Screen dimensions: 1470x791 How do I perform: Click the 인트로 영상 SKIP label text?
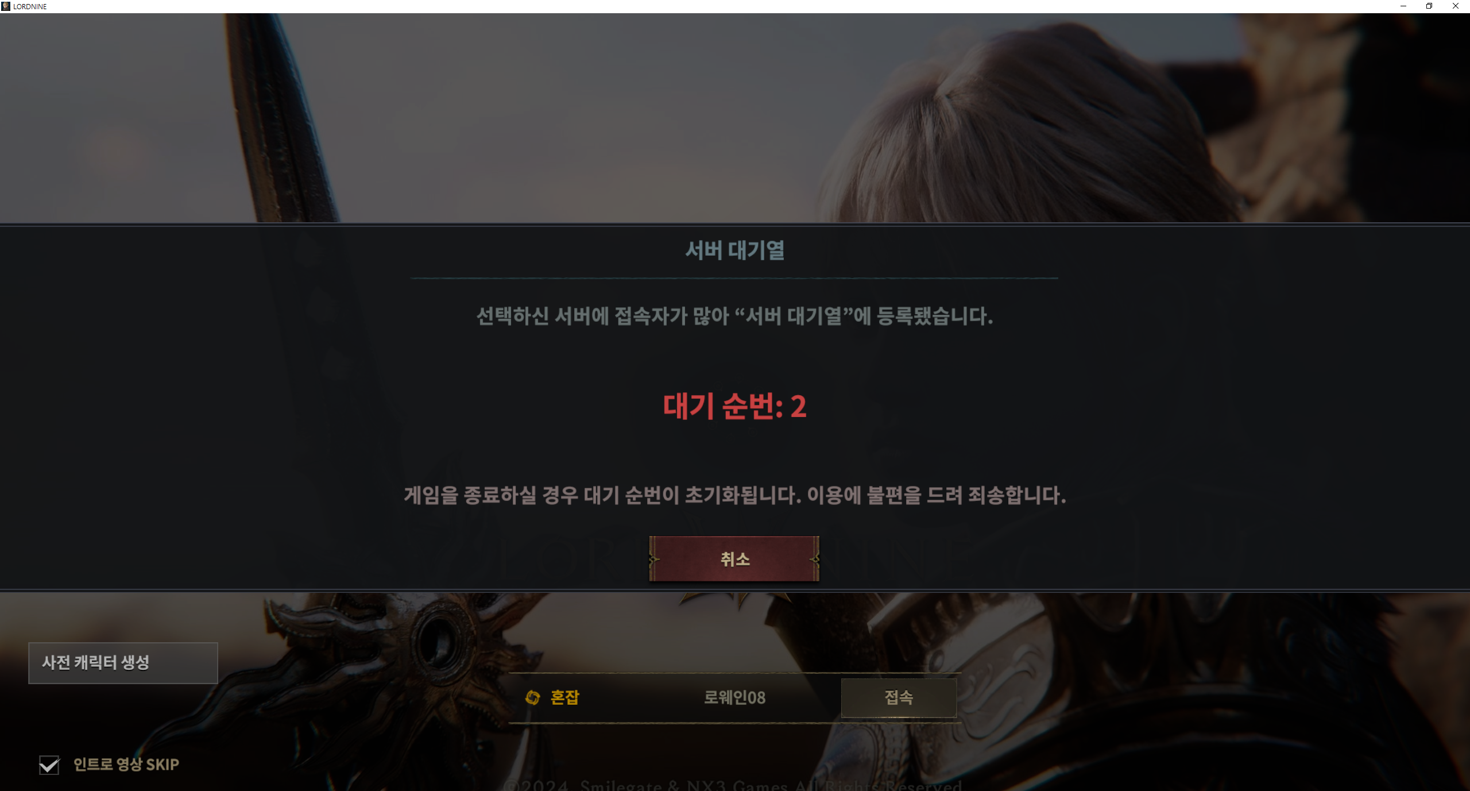click(126, 765)
